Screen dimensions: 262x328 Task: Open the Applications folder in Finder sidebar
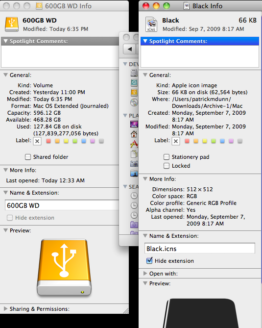[x=134, y=144]
